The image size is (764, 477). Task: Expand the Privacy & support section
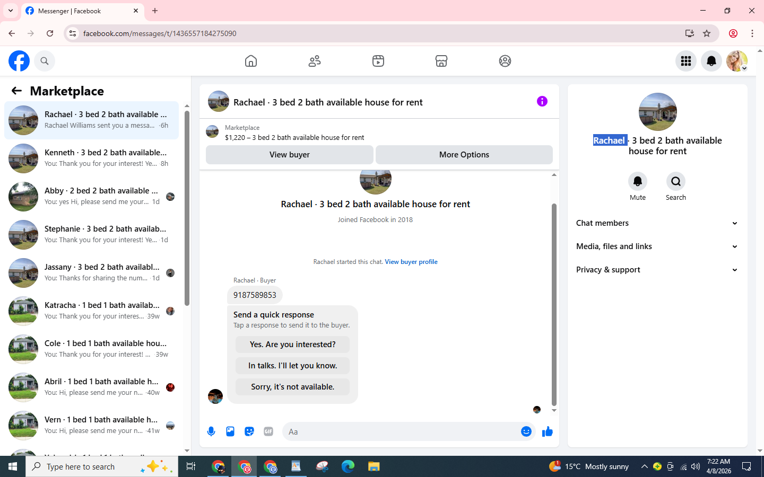tap(657, 270)
